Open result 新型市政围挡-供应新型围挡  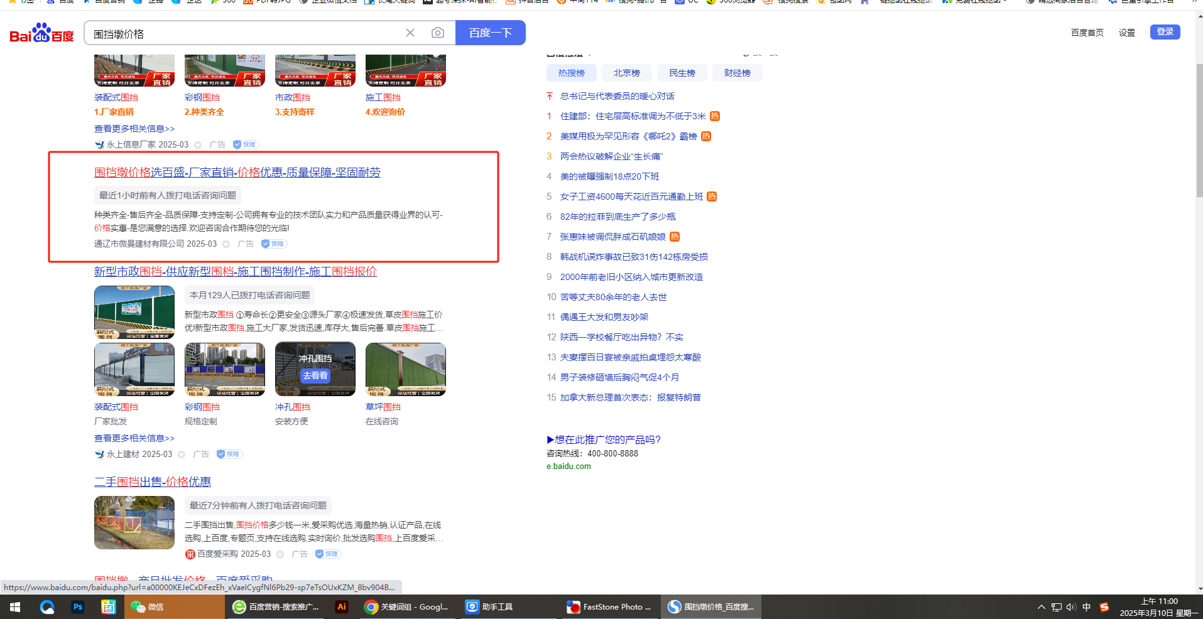click(236, 272)
